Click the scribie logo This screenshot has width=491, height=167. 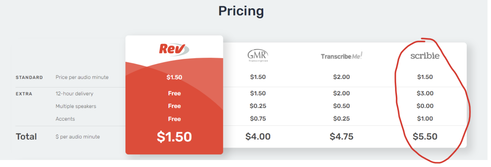(425, 55)
